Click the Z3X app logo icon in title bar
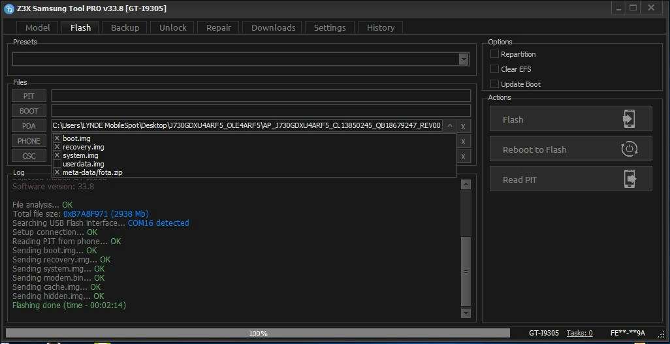Screen dimensions: 670x344 pyautogui.click(x=9, y=8)
